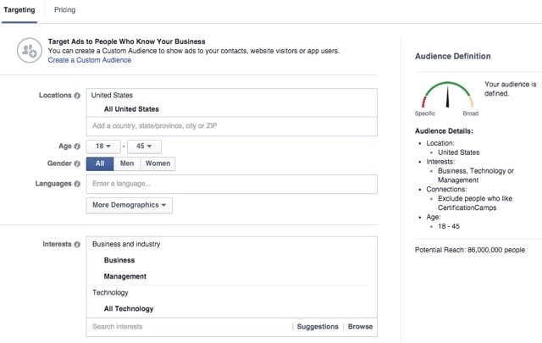Click the Locations info icon
This screenshot has width=542, height=343.
[x=77, y=96]
